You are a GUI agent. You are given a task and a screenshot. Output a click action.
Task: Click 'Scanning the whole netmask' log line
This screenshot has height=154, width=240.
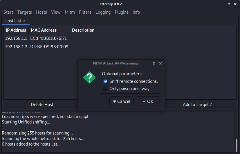point(43,139)
